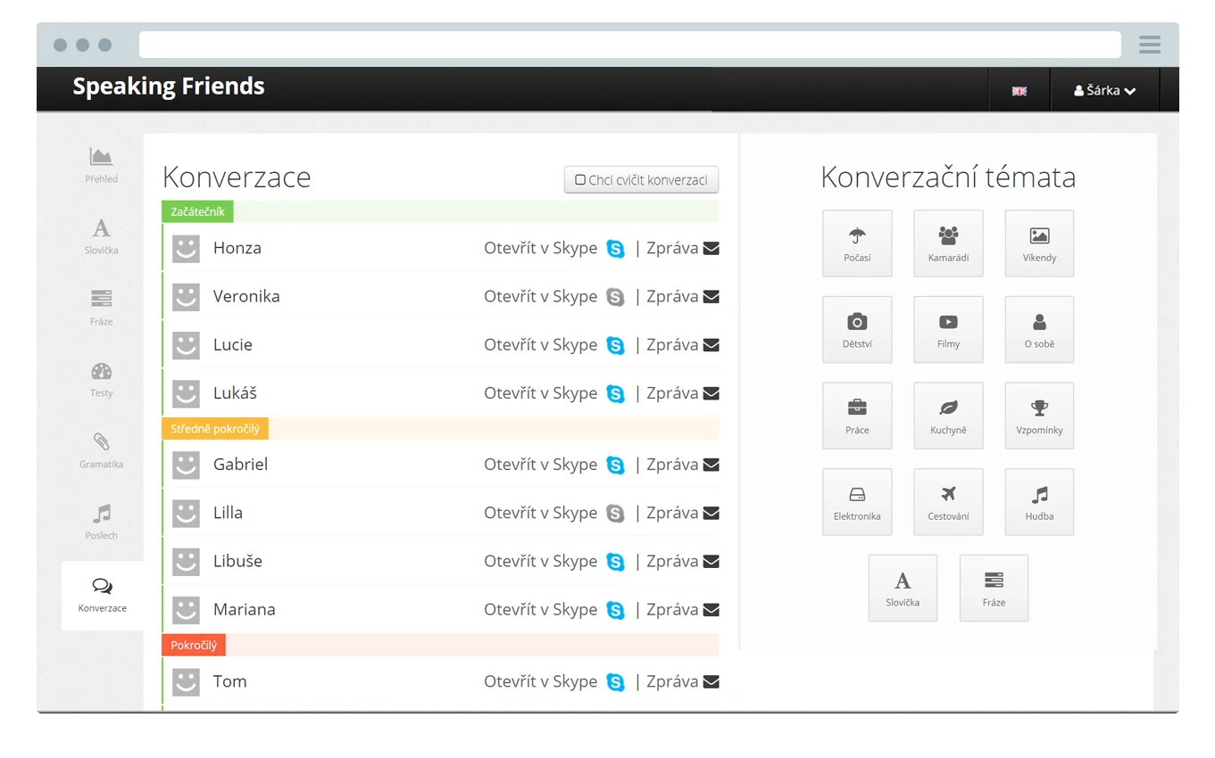Click the Skype icon in Lukáš row
Viewport: 1215px width, 758px height.
[x=615, y=393]
